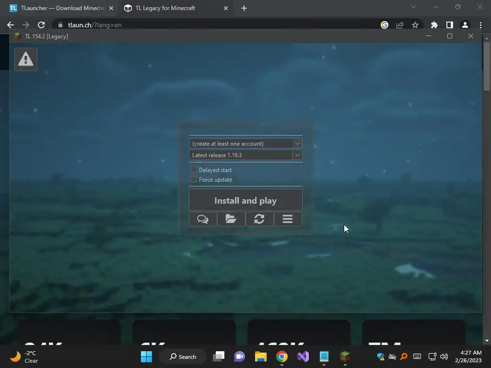
Task: Open the Chat app on the taskbar
Action: tap(240, 356)
